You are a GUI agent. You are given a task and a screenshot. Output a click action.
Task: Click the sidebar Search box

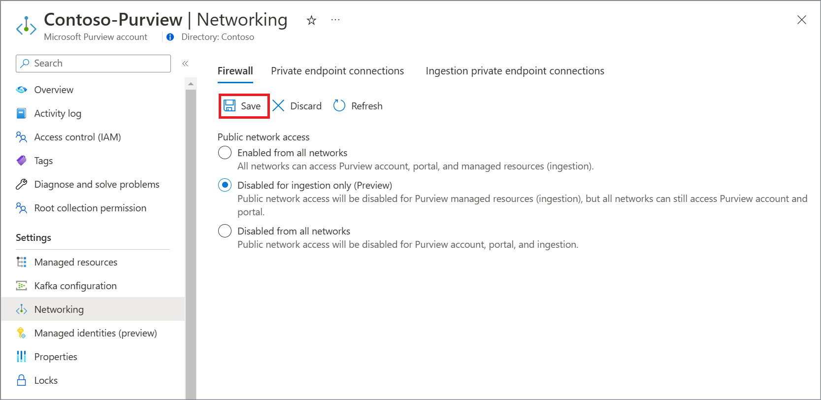[93, 63]
